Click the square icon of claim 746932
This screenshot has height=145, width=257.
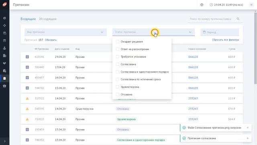[x=27, y=140]
